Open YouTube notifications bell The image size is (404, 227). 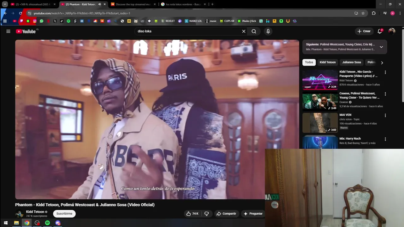pos(380,31)
